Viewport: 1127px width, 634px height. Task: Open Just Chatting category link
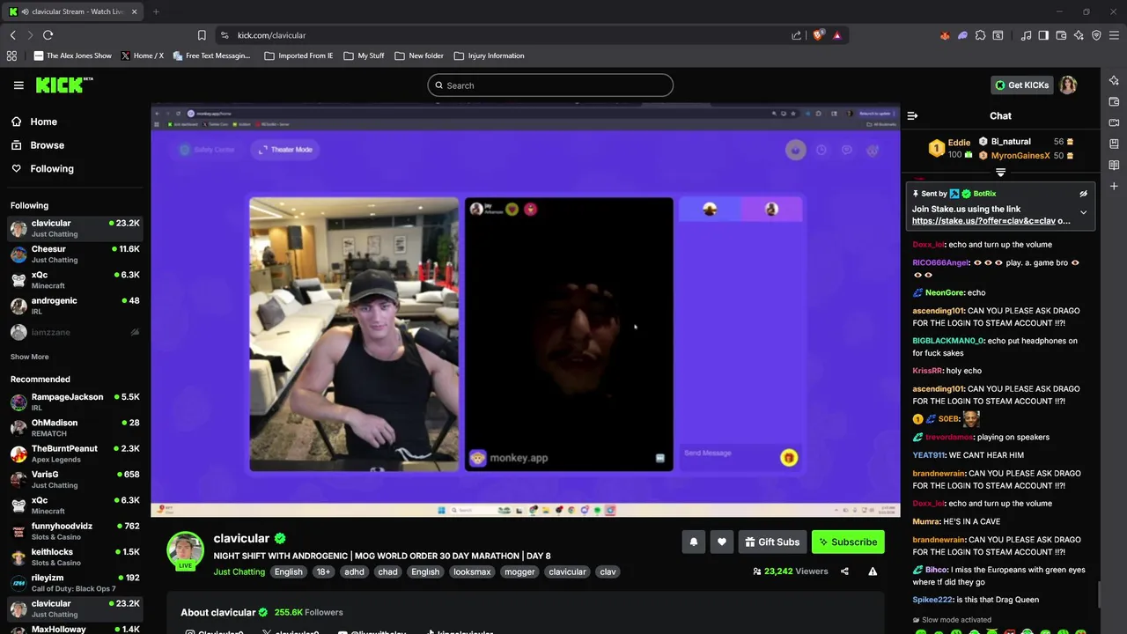(239, 571)
